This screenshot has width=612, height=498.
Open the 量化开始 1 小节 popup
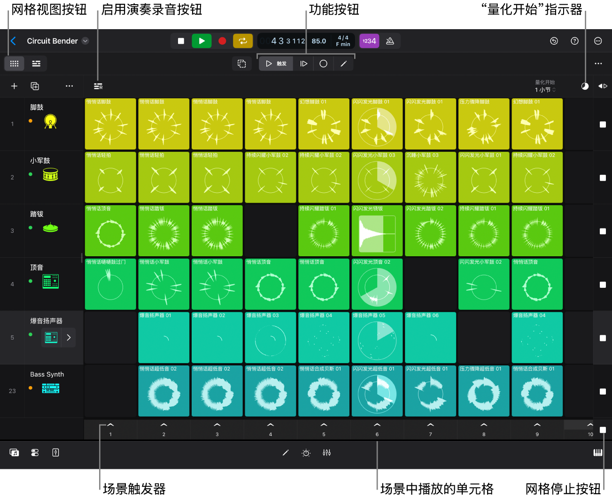tap(545, 86)
